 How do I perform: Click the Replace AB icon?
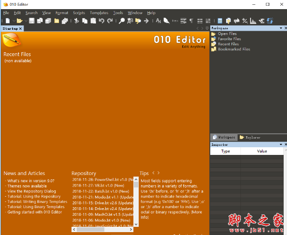(x=130, y=21)
